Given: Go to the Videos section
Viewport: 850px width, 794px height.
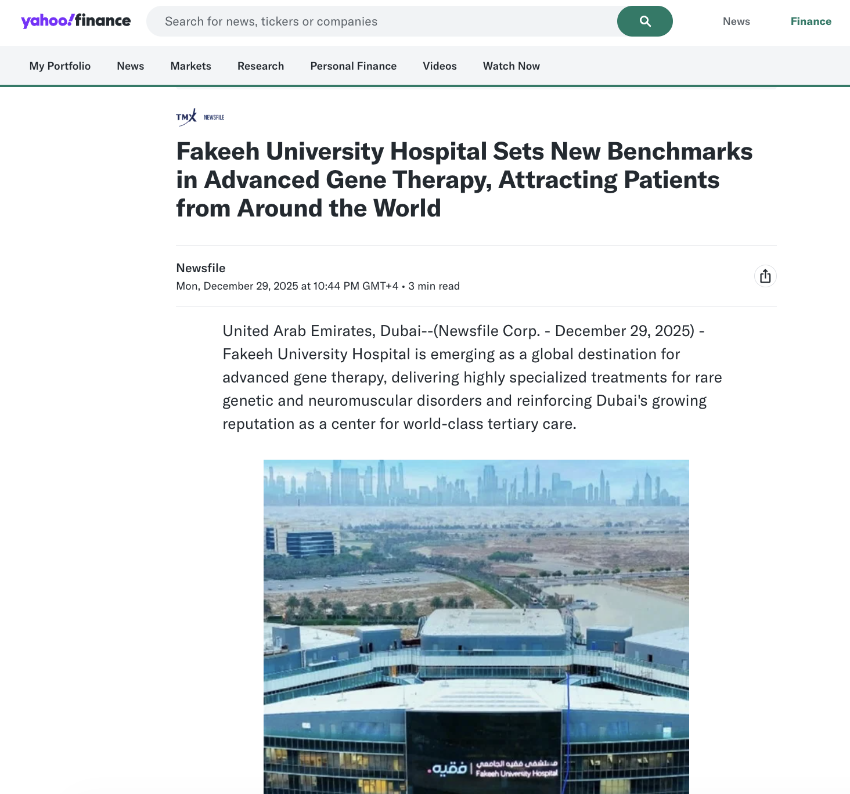Looking at the screenshot, I should 440,66.
